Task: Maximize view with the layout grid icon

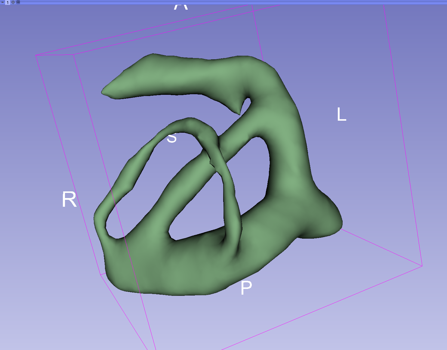Action: tap(18, 2)
